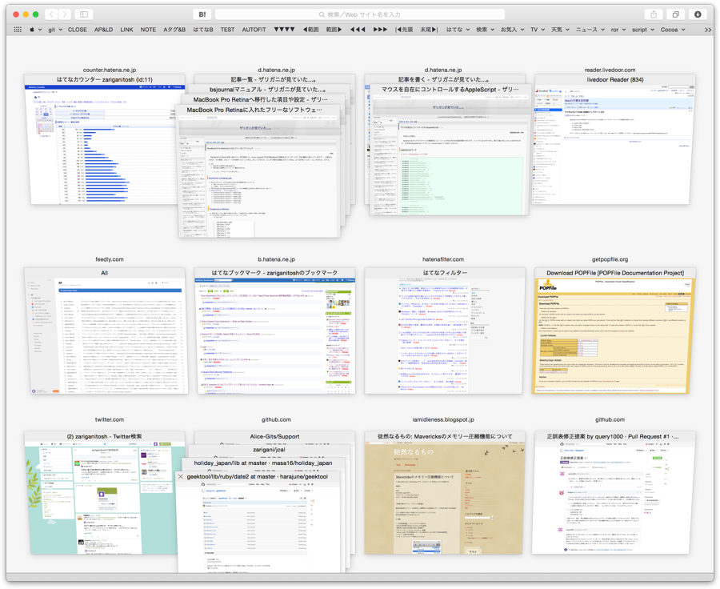The height and width of the screenshot is (589, 720).
Task: Open the geektool/lib/ruby/date2 at master tab
Action: (259, 522)
